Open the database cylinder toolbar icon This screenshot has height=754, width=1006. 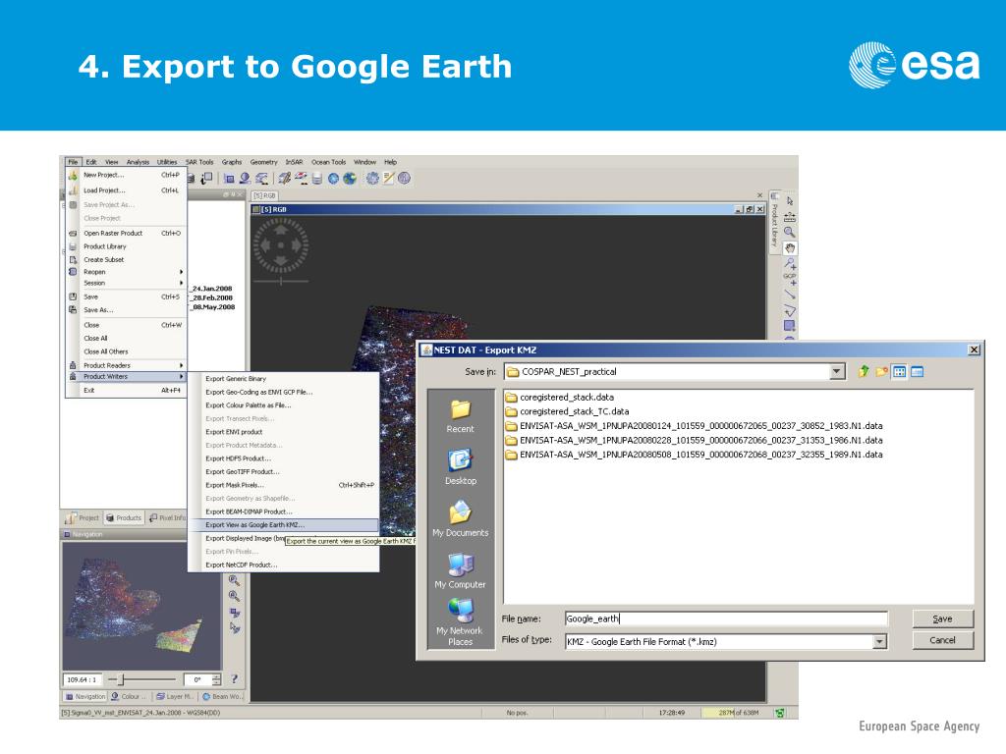point(317,179)
